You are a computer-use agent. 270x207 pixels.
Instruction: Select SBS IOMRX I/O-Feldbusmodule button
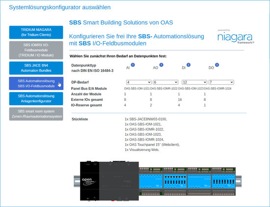[36, 50]
